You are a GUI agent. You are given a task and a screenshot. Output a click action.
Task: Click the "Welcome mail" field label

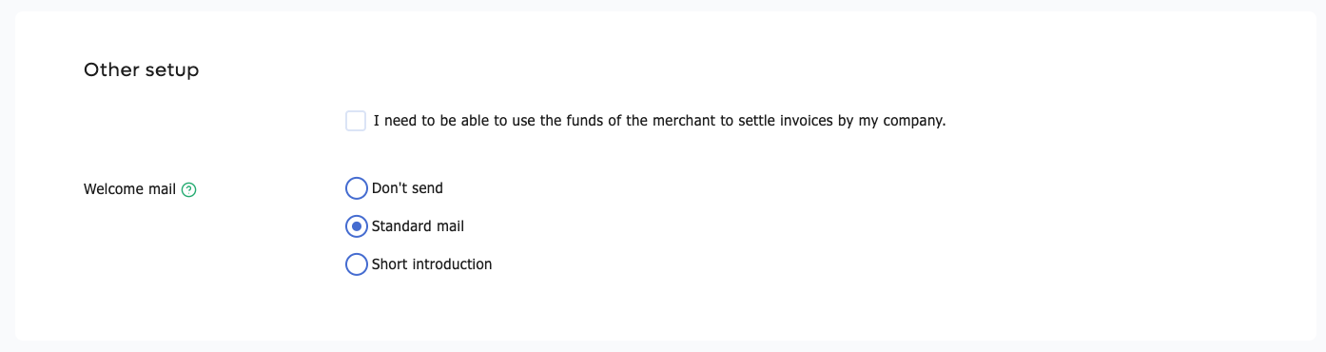click(x=129, y=189)
